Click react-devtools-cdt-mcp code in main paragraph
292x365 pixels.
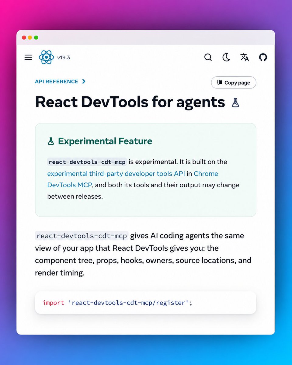pos(82,236)
